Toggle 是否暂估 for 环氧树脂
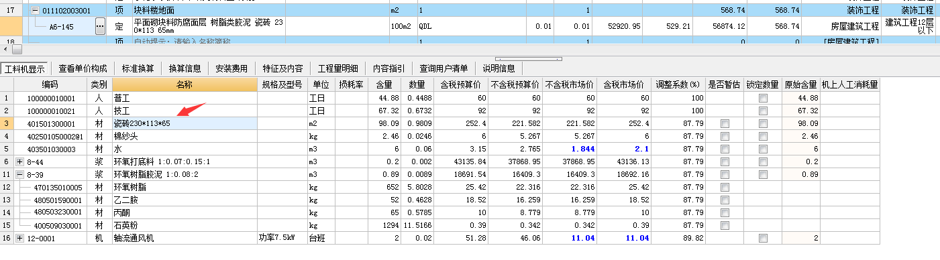 tap(725, 187)
